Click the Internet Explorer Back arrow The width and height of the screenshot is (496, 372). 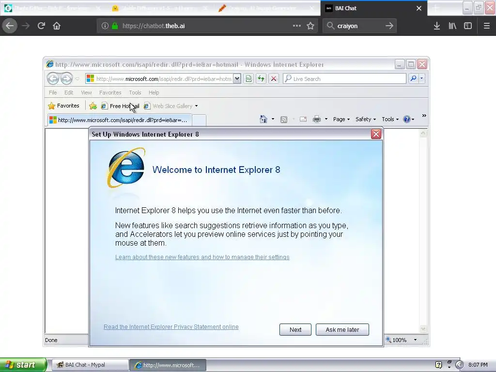(x=53, y=78)
